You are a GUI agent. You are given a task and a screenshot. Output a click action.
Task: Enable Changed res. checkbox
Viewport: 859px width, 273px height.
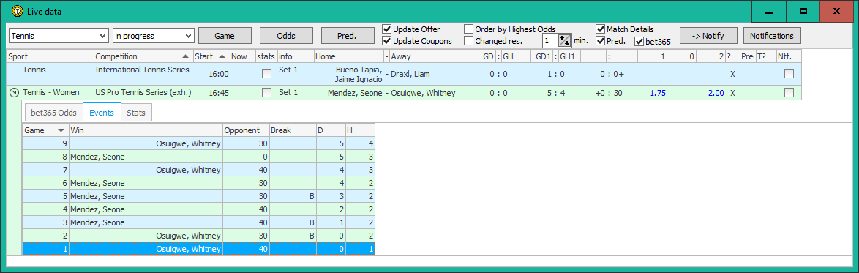point(469,40)
